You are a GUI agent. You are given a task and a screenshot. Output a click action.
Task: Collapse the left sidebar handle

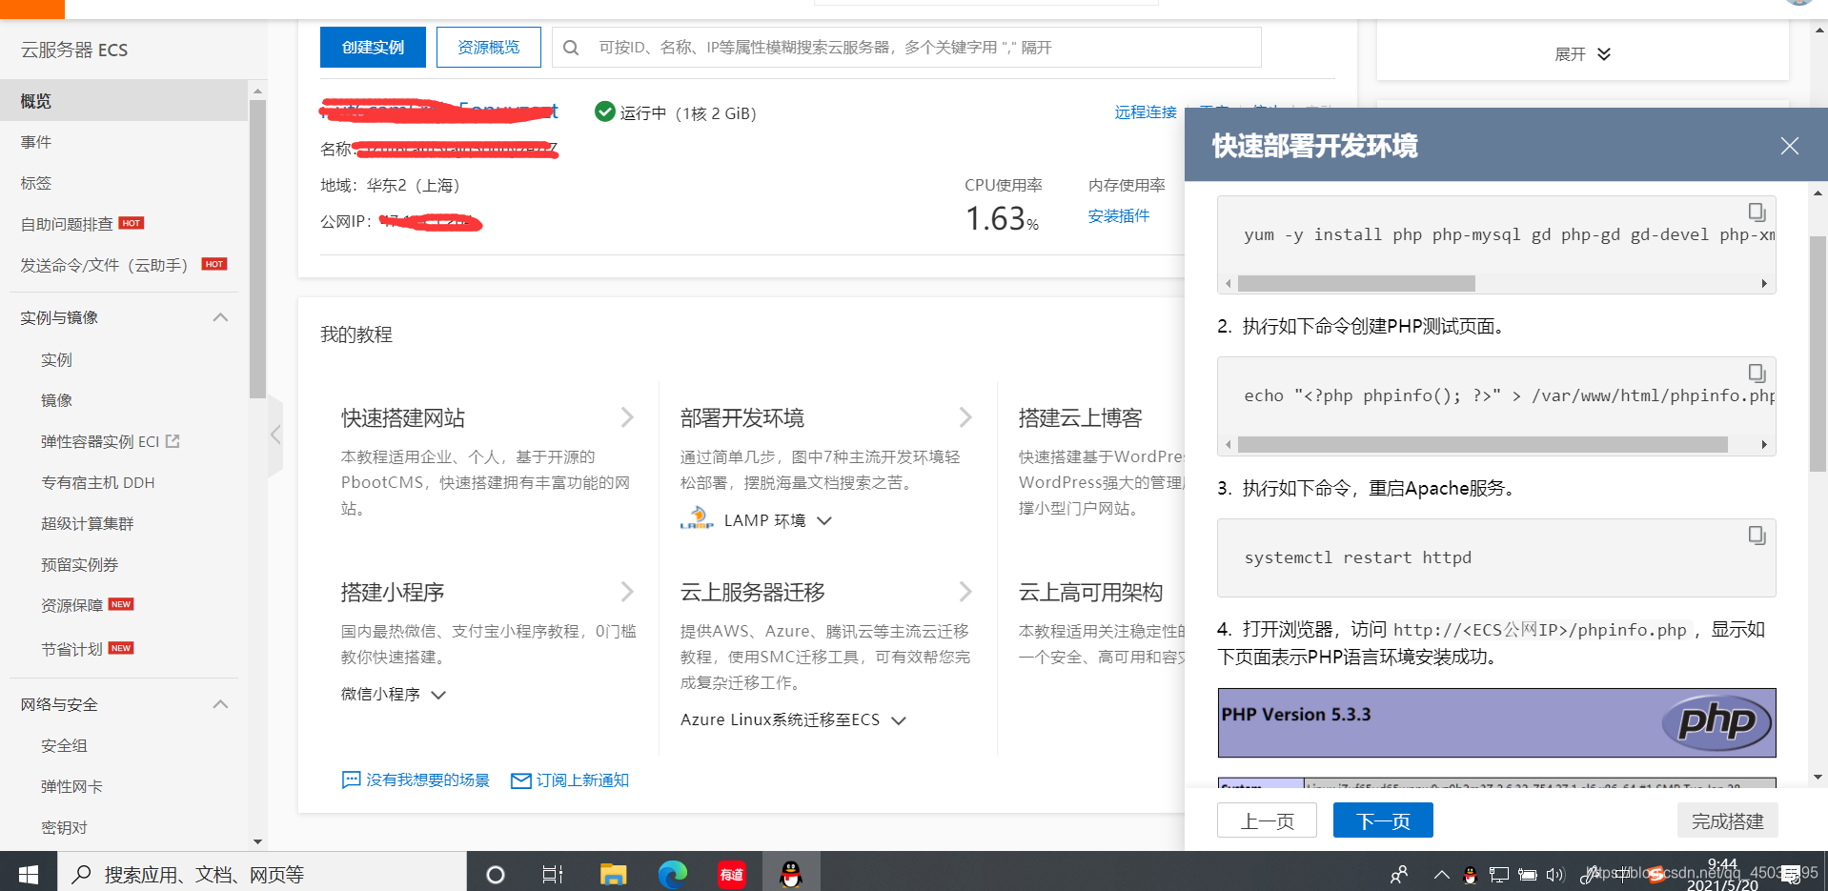click(275, 435)
